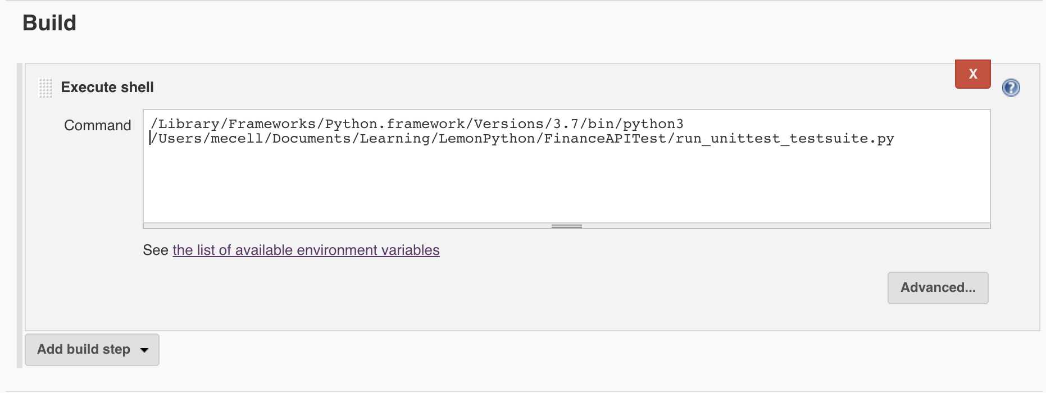Grab the Execute shell drag handle
The width and height of the screenshot is (1046, 393).
click(45, 88)
